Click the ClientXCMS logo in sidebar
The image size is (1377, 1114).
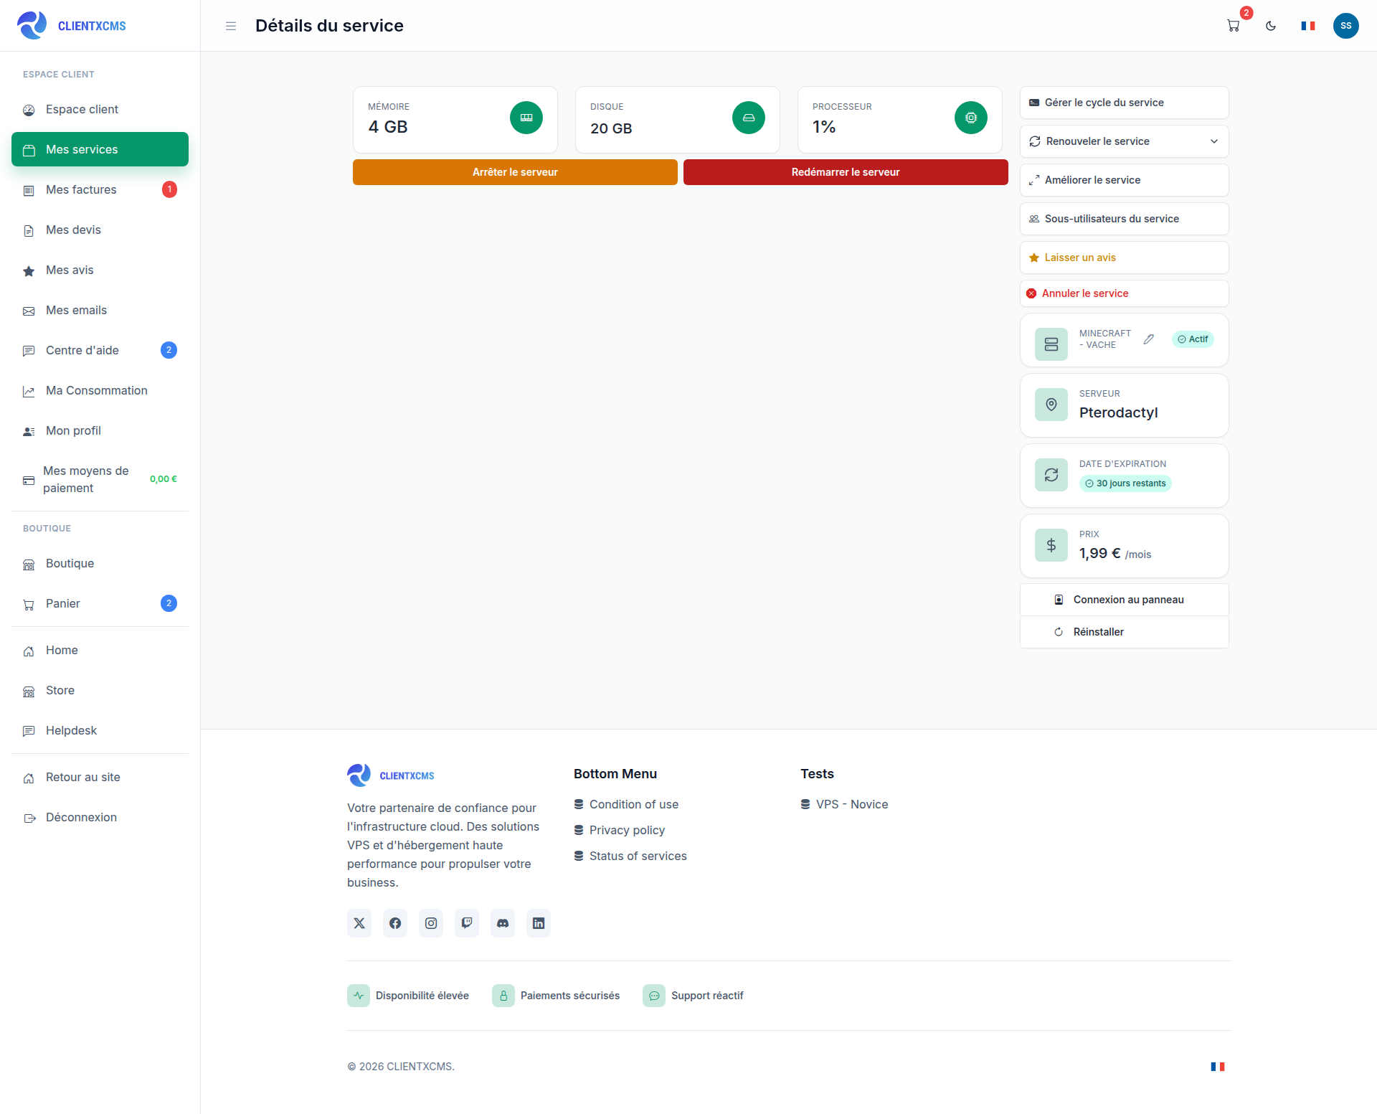[71, 26]
